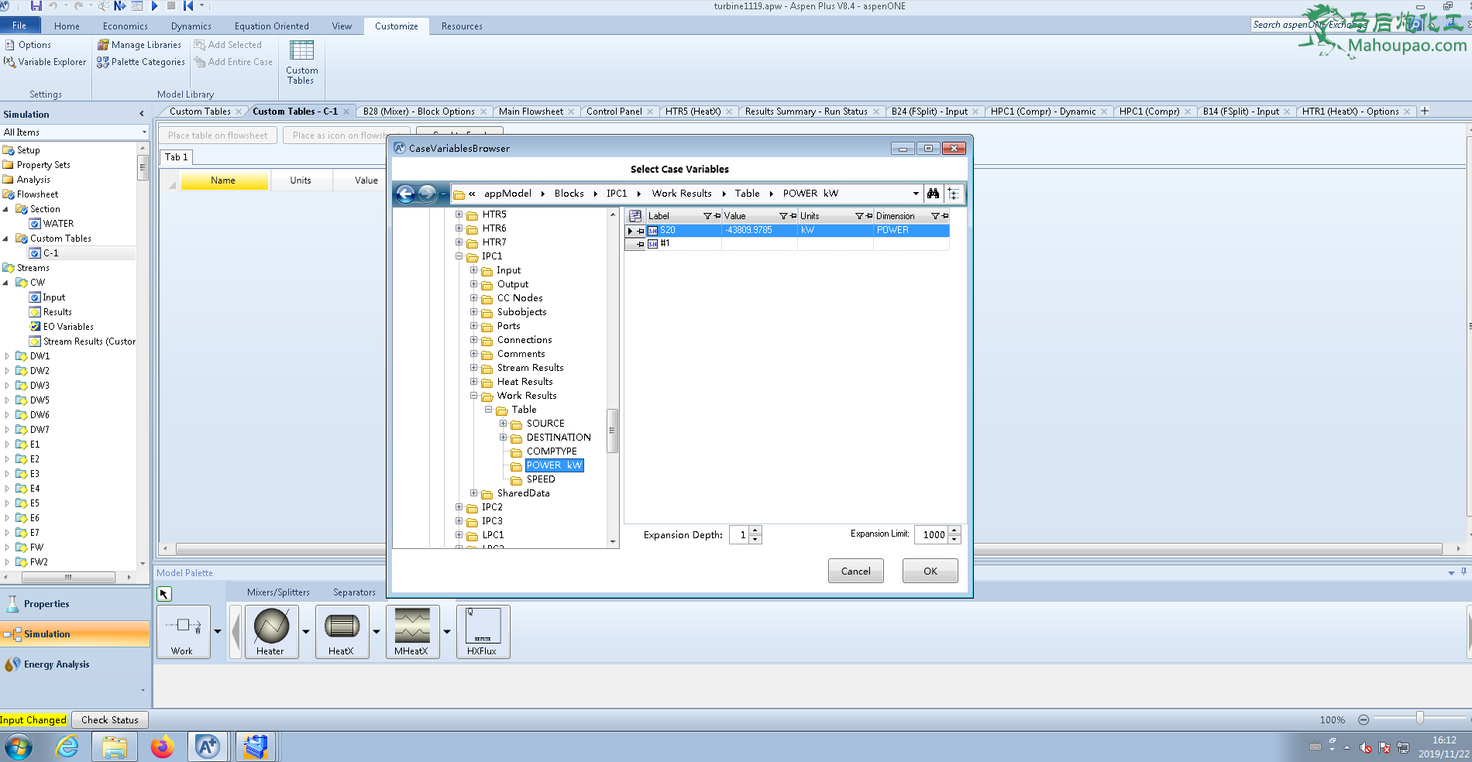This screenshot has height=762, width=1472.
Task: Switch to Properties environment
Action: (75, 604)
